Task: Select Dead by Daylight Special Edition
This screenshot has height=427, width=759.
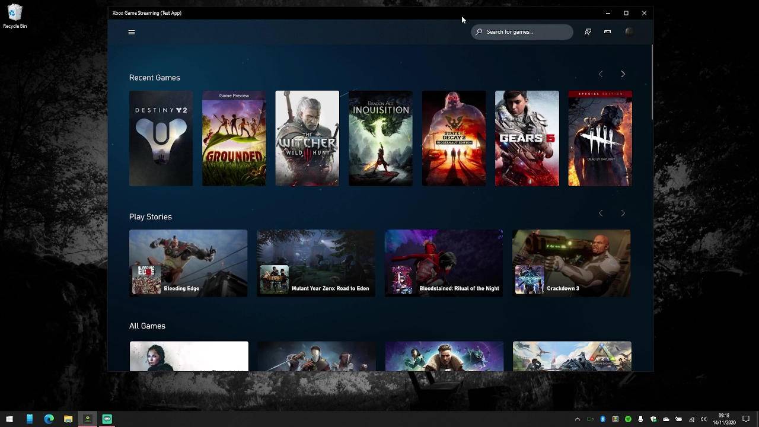Action: 600,138
